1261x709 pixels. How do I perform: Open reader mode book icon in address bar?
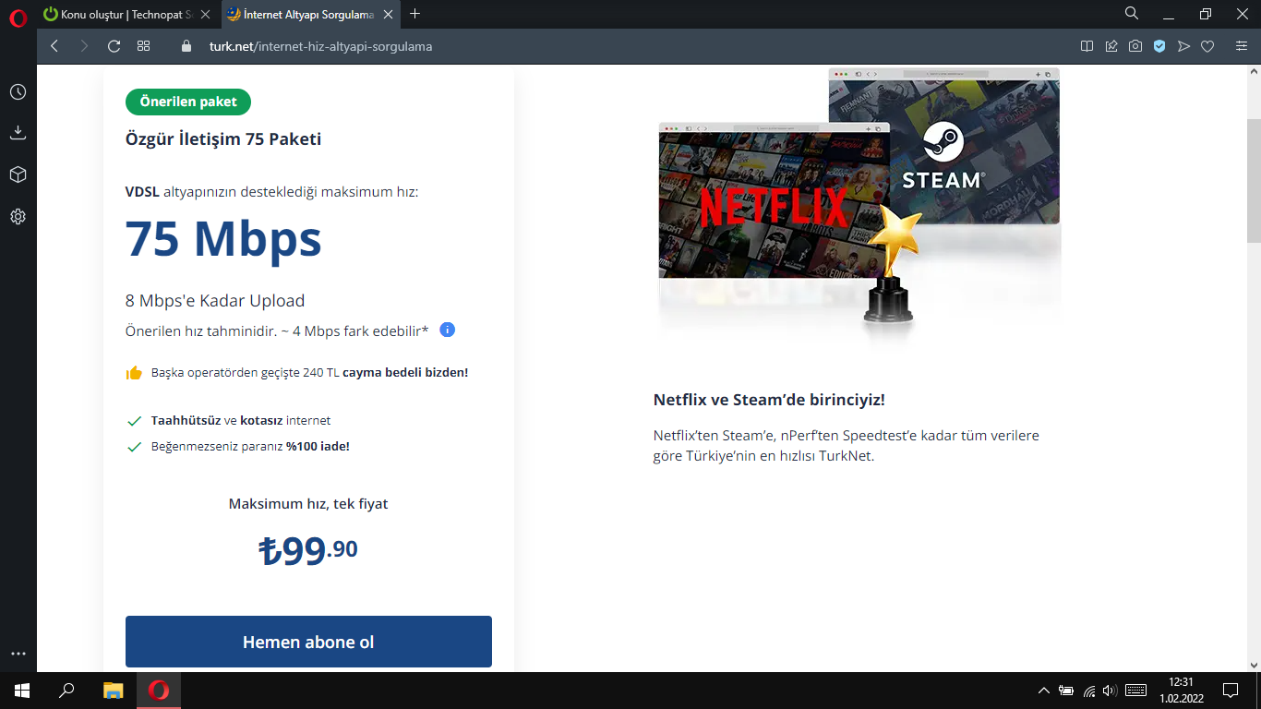pos(1087,46)
